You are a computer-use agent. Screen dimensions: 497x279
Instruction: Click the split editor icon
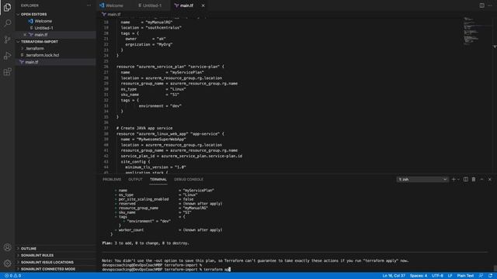point(481,5)
